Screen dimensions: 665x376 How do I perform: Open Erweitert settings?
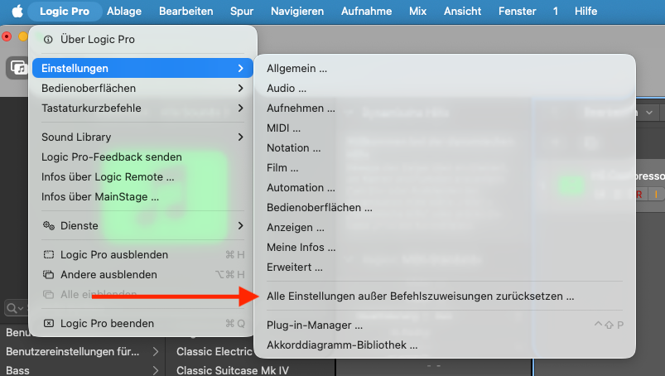pos(445,268)
